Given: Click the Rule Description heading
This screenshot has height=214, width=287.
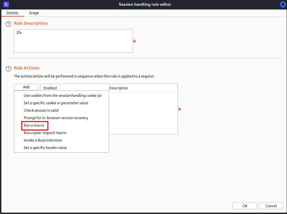Looking at the screenshot, I should 31,23.
